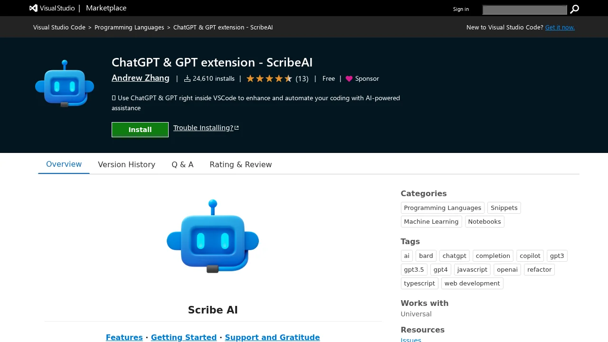
Task: Type in the Marketplace search field
Action: tap(524, 10)
